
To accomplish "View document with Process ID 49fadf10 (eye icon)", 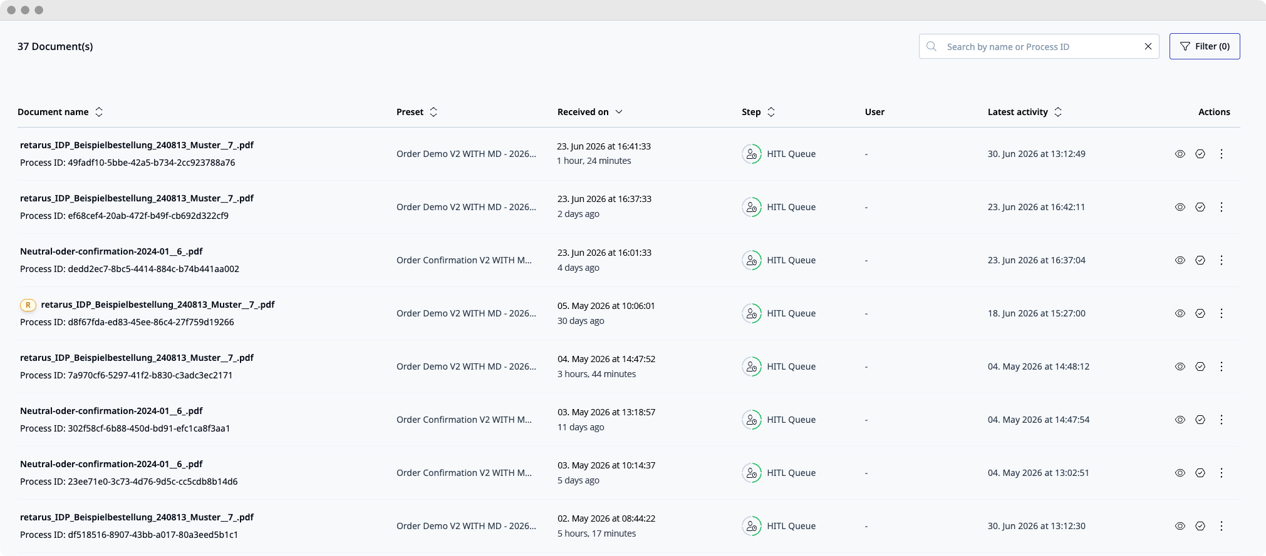I will pos(1180,154).
